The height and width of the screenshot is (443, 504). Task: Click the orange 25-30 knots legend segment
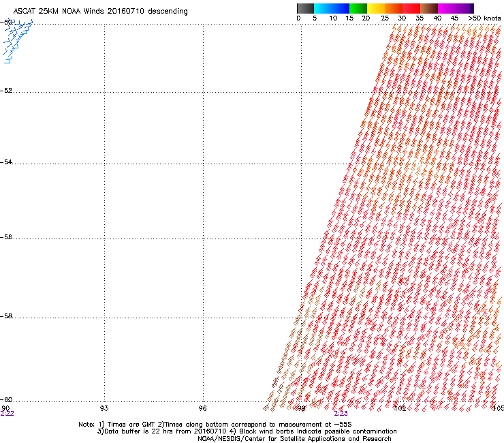[394, 8]
